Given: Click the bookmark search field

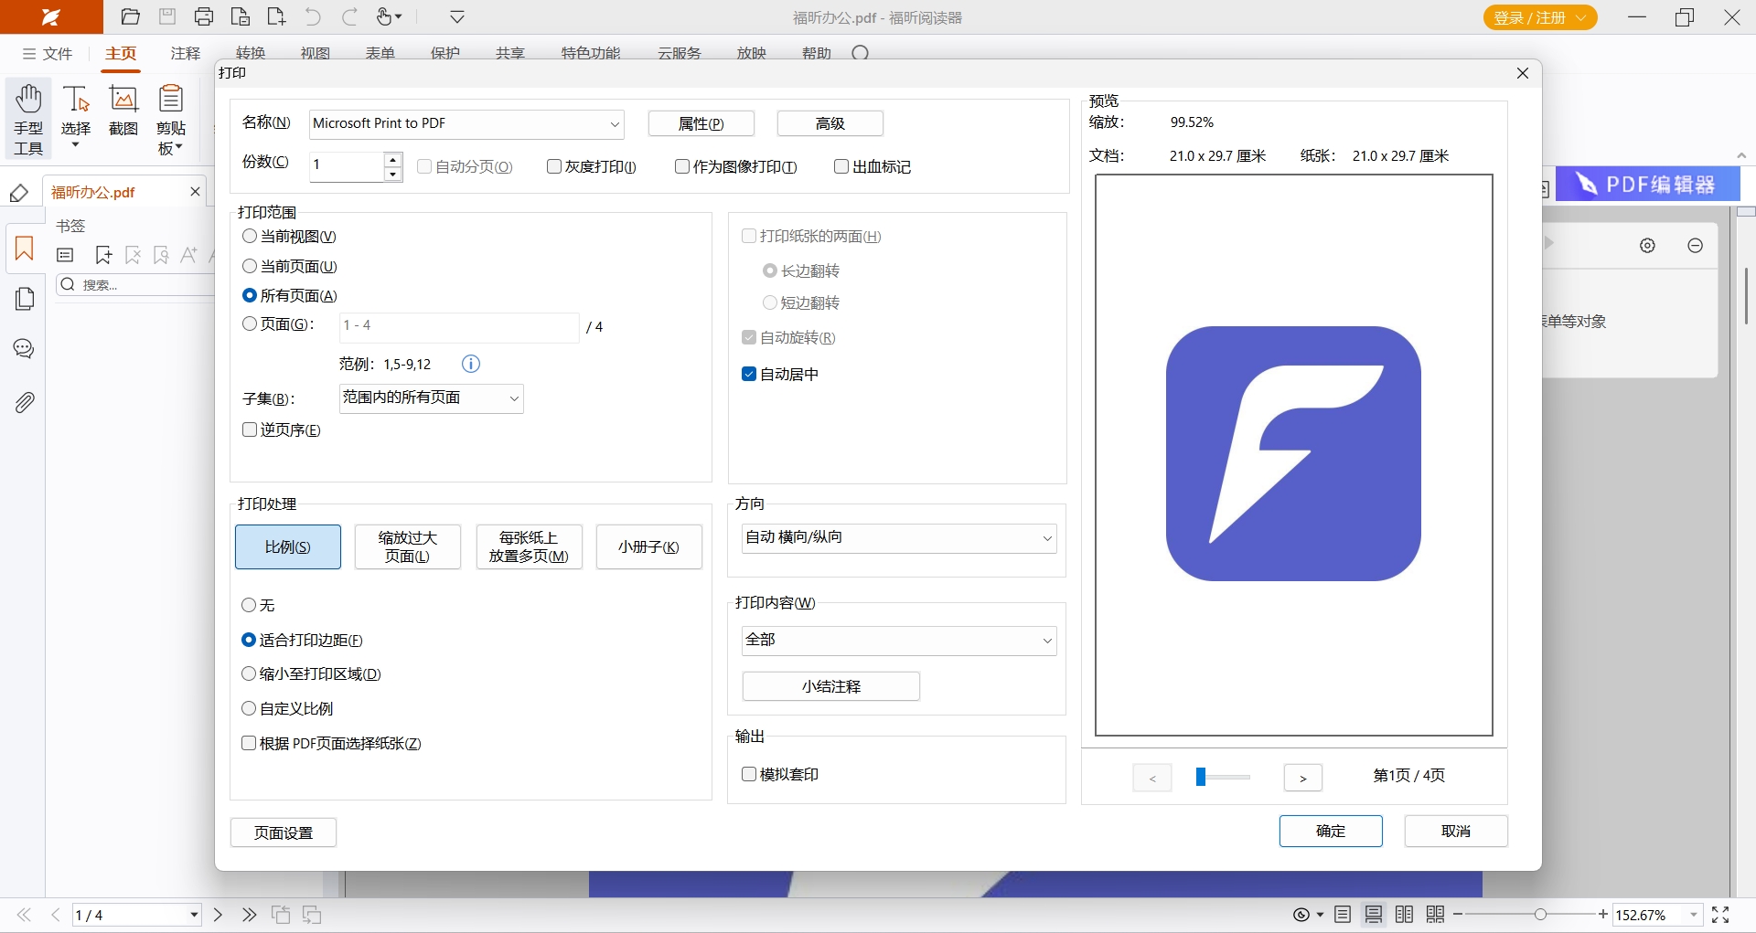Looking at the screenshot, I should 137,285.
